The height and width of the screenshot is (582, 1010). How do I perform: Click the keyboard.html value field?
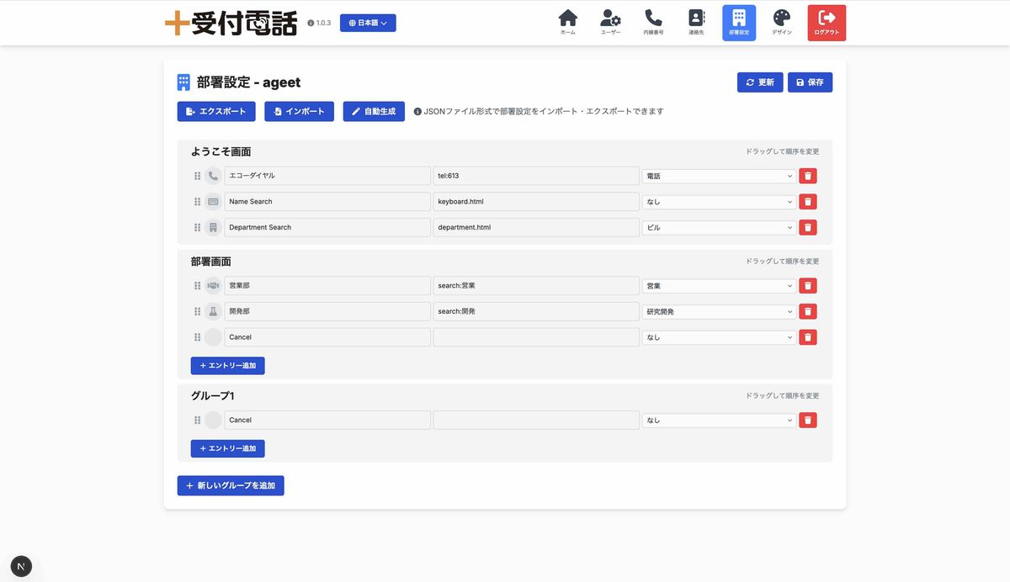[x=536, y=202]
